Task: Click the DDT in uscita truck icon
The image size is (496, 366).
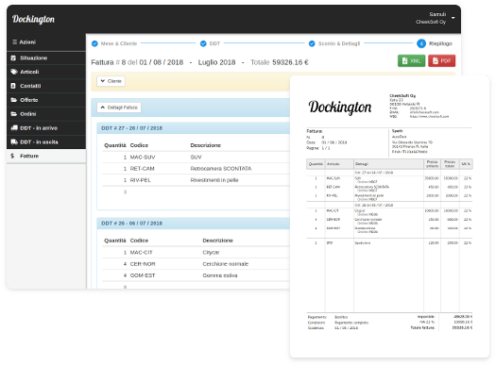Action: point(14,141)
